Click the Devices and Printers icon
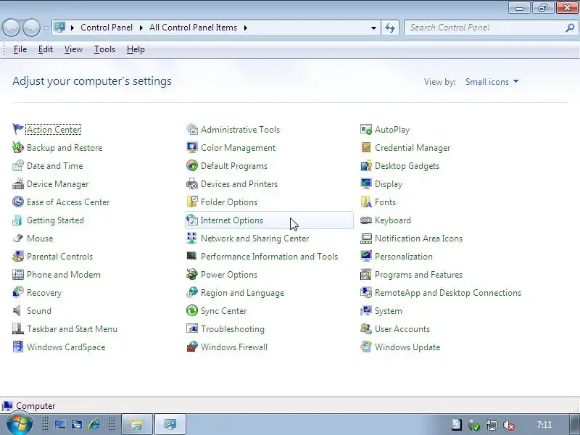580x435 pixels. click(192, 183)
